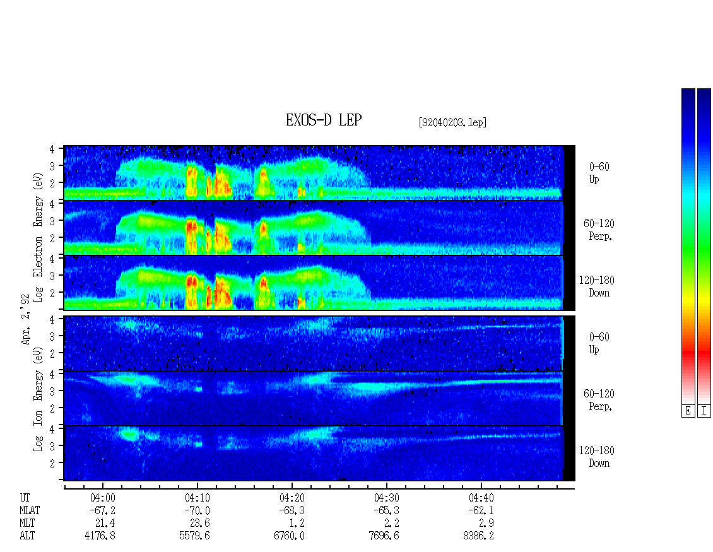Click the MLAT value -67.2
713x552 pixels.
point(103,510)
